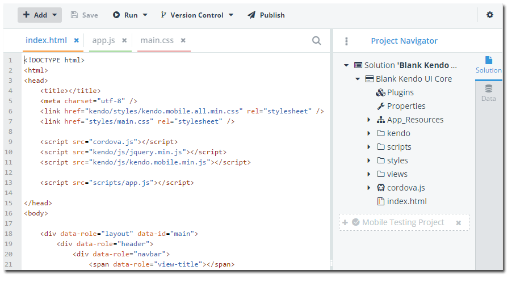Switch to the Data side tab
This screenshot has width=516, height=283.
pos(488,94)
